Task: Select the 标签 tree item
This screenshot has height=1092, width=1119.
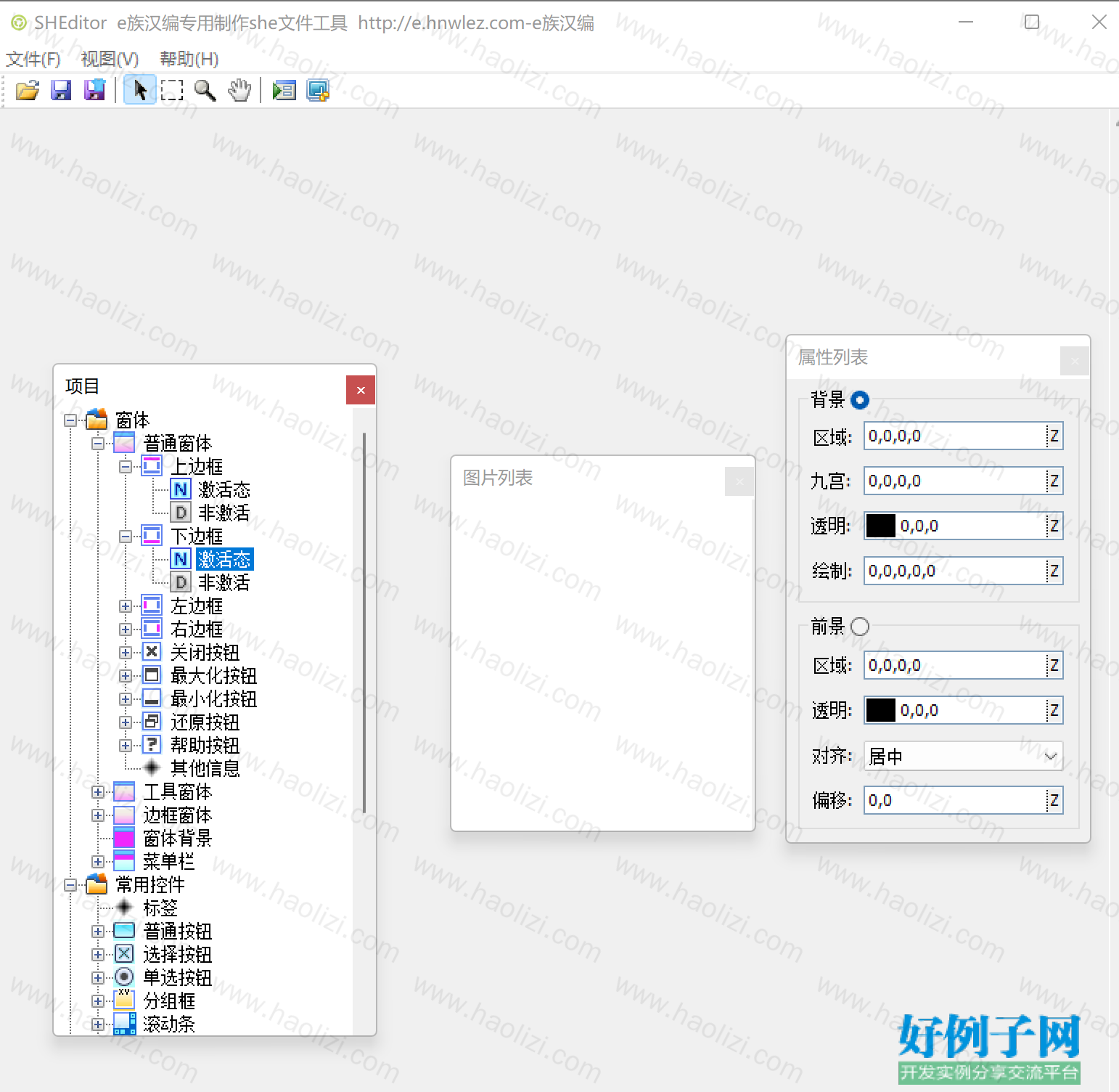Action: (160, 908)
